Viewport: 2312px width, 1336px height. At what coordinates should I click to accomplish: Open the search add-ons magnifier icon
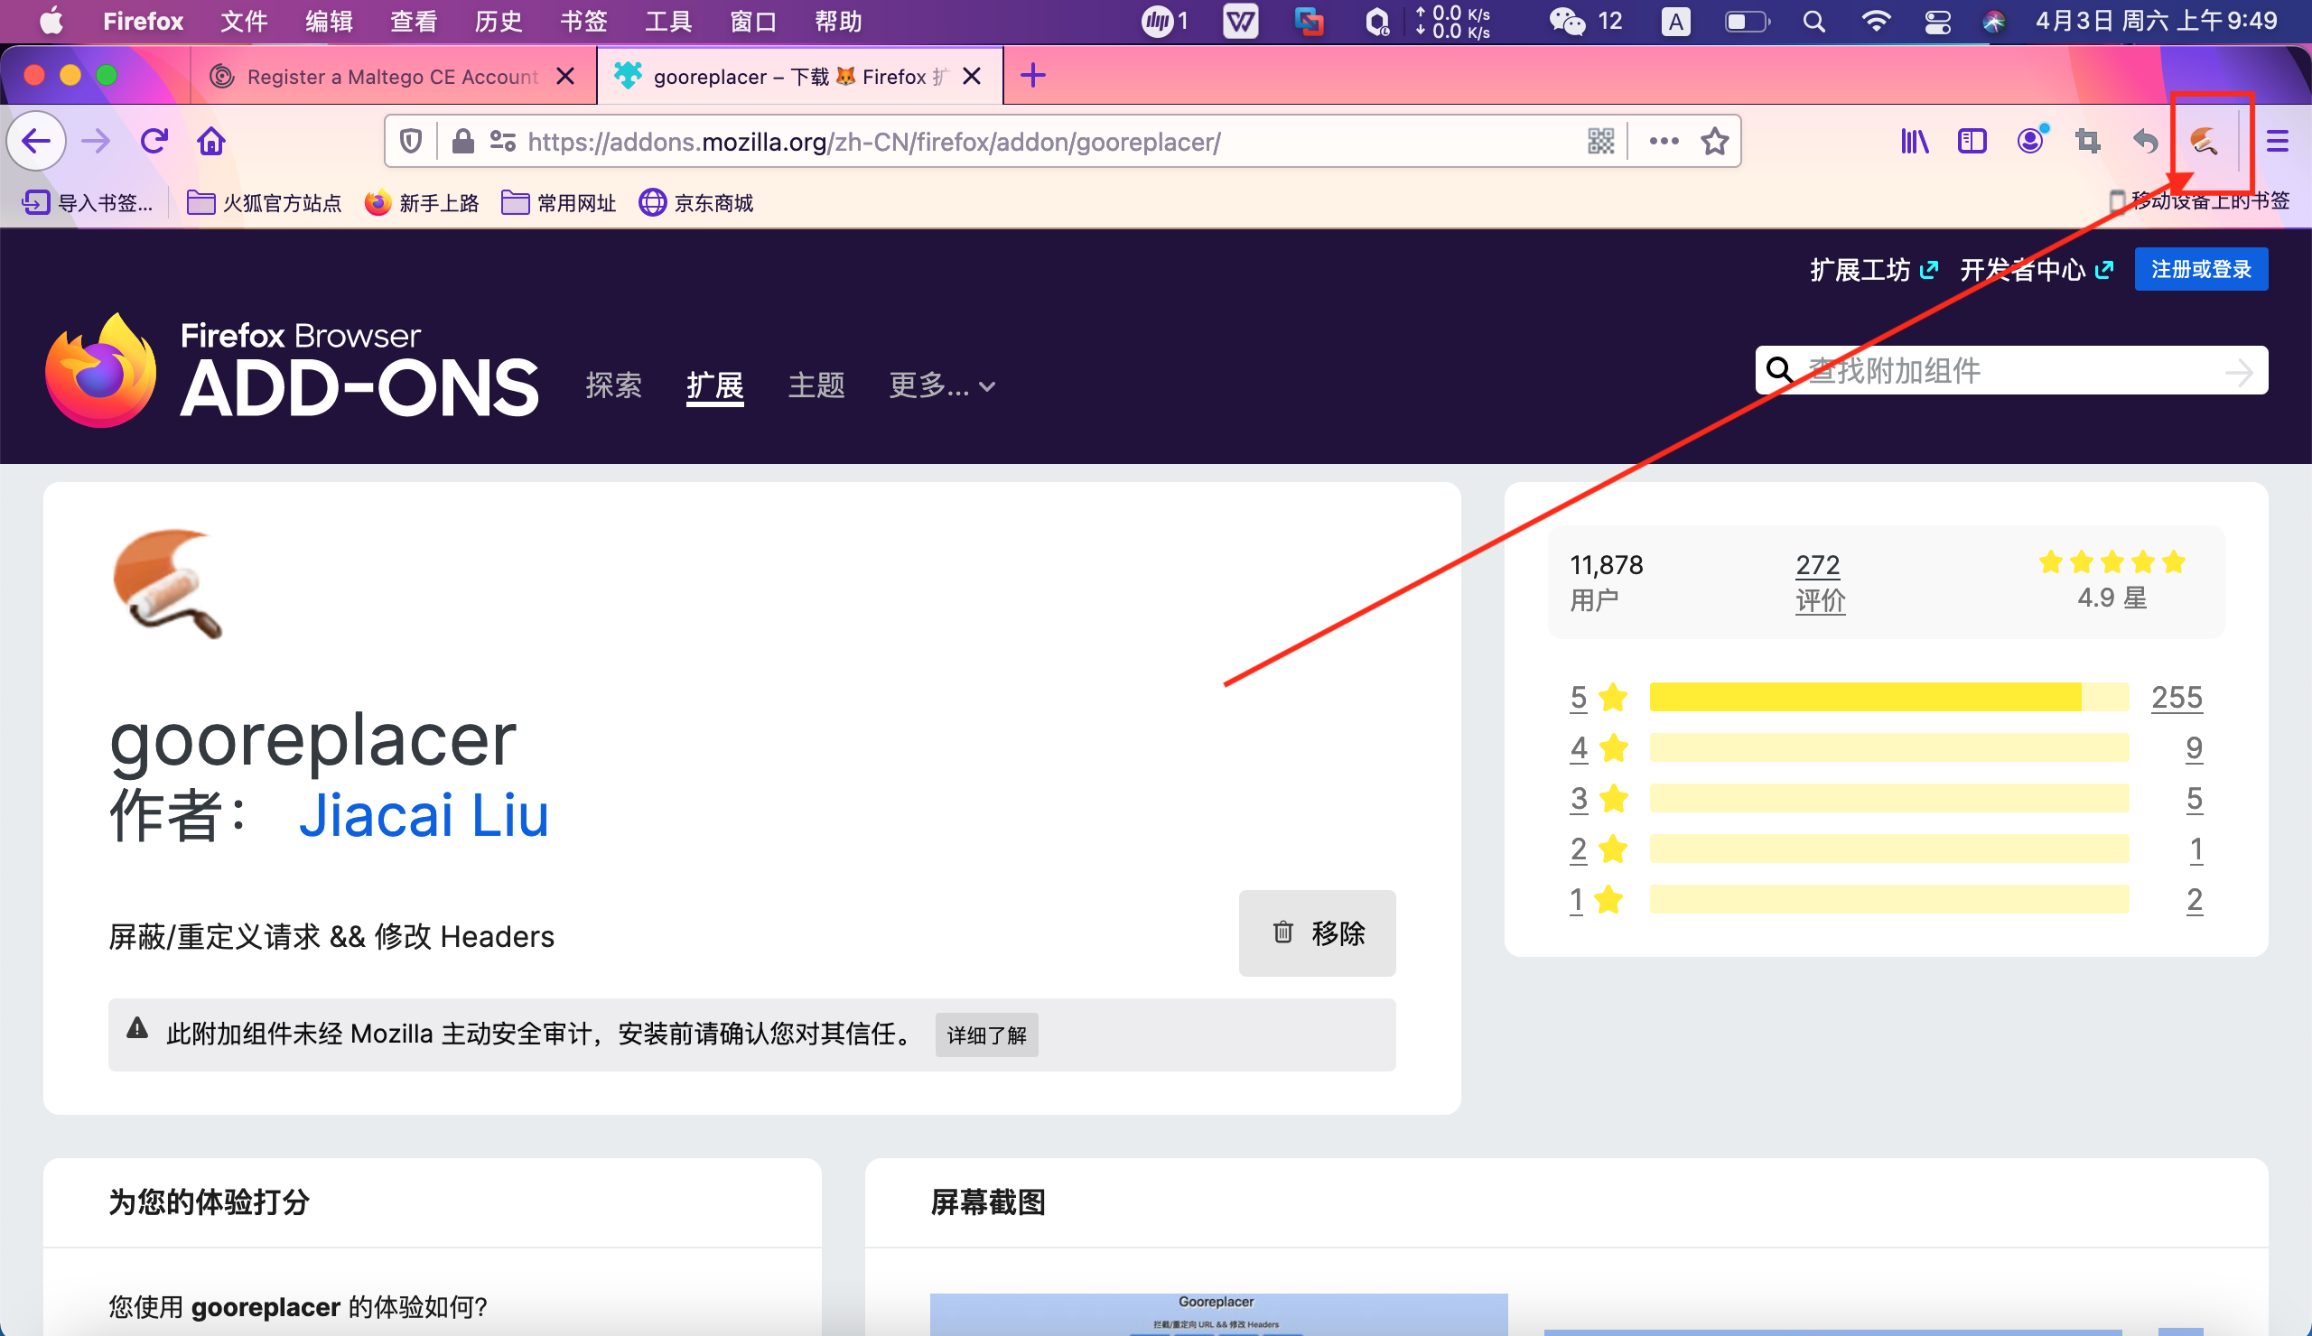point(1780,370)
